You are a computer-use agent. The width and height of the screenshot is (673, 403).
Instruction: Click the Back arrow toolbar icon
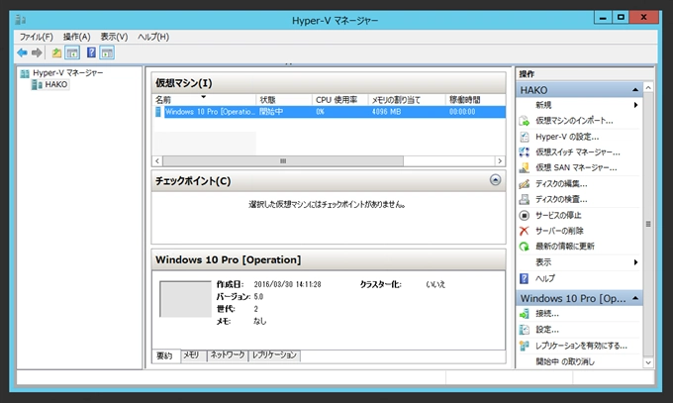(x=22, y=52)
